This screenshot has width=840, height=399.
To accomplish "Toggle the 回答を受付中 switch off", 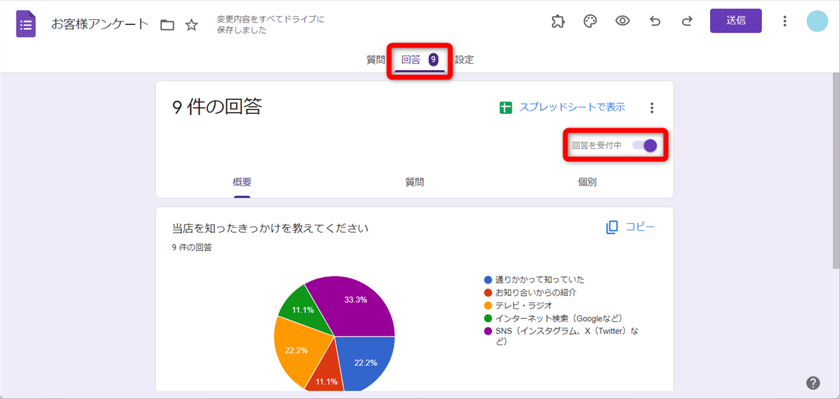I will [x=645, y=146].
